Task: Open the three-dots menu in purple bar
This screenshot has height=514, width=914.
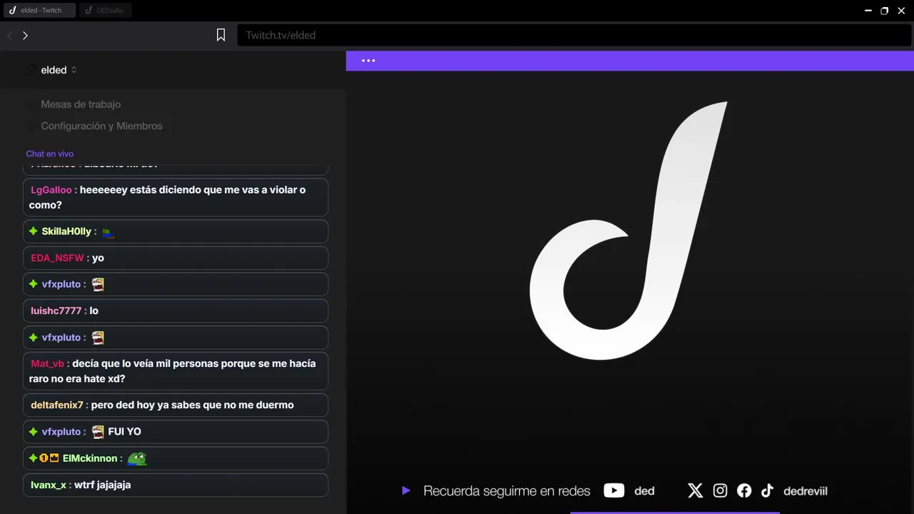Action: point(368,61)
